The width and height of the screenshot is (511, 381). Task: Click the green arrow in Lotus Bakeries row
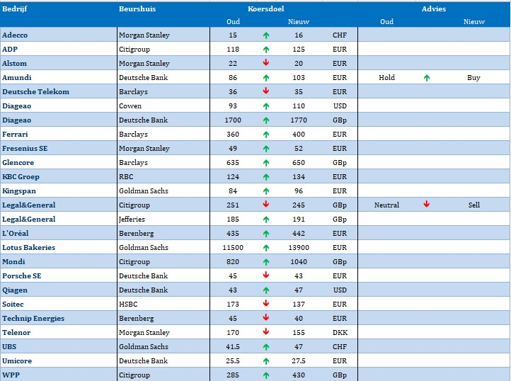click(x=266, y=248)
